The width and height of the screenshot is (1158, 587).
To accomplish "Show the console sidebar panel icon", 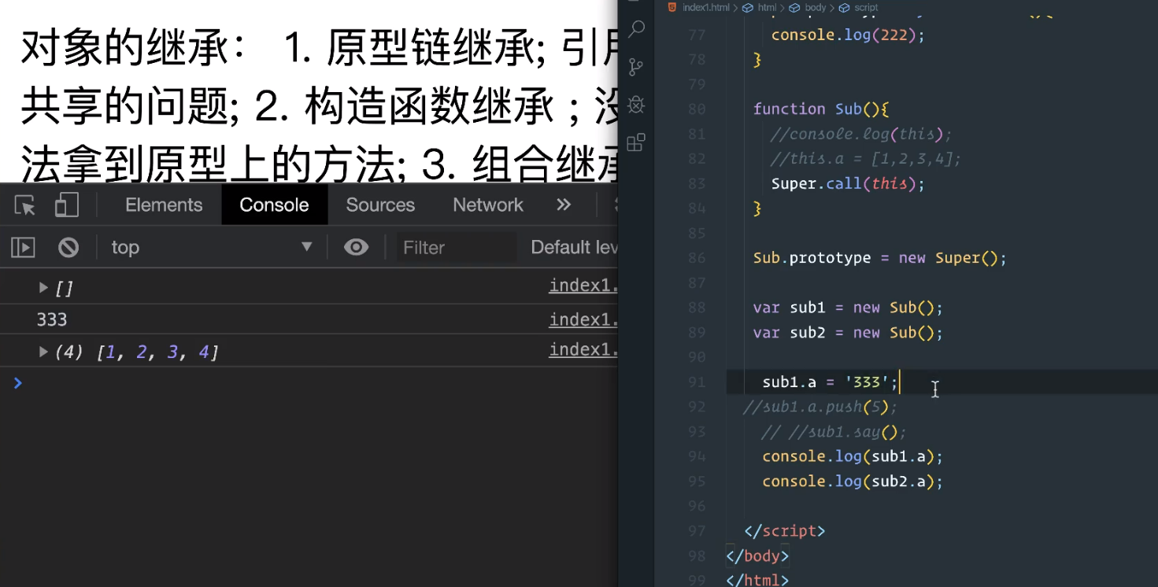I will pyautogui.click(x=23, y=248).
